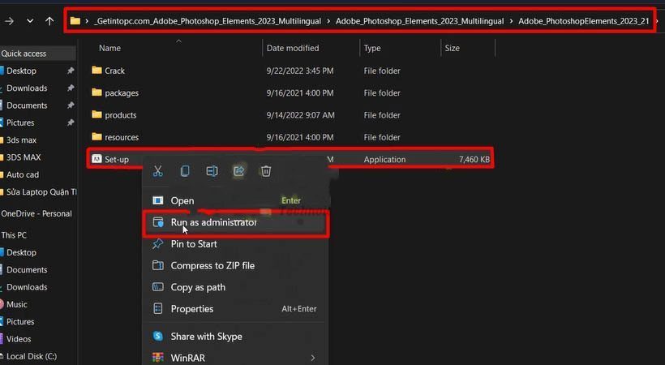Click the Open window icon in context menu

(158, 200)
